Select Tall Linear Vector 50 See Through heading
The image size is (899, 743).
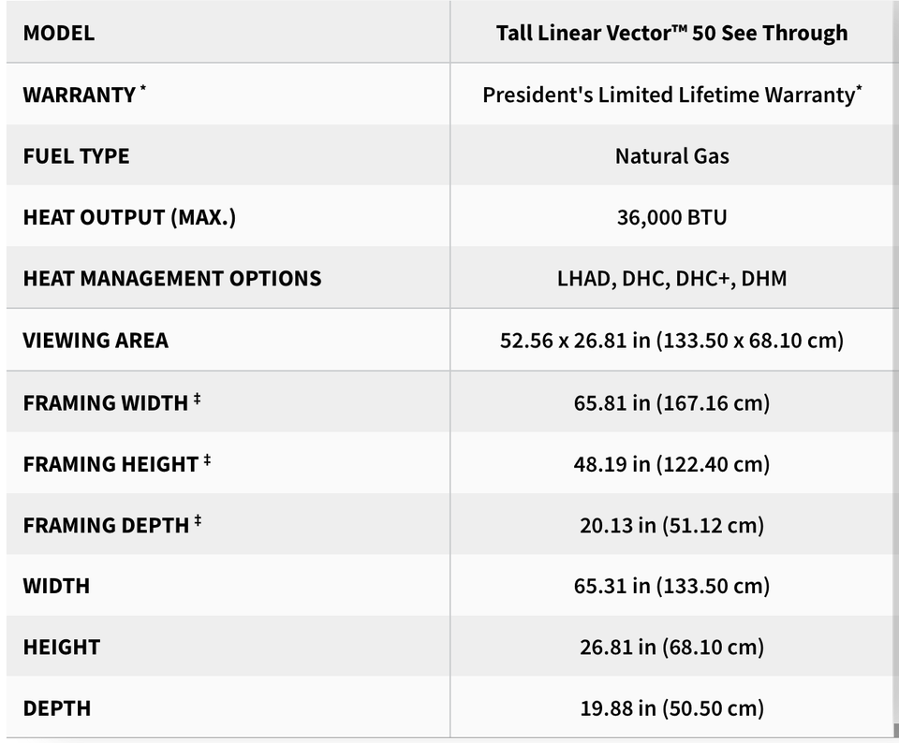671,33
